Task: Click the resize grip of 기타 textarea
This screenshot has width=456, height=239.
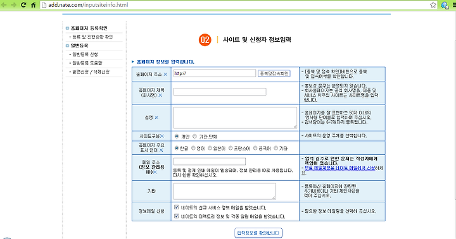Action: click(274, 198)
